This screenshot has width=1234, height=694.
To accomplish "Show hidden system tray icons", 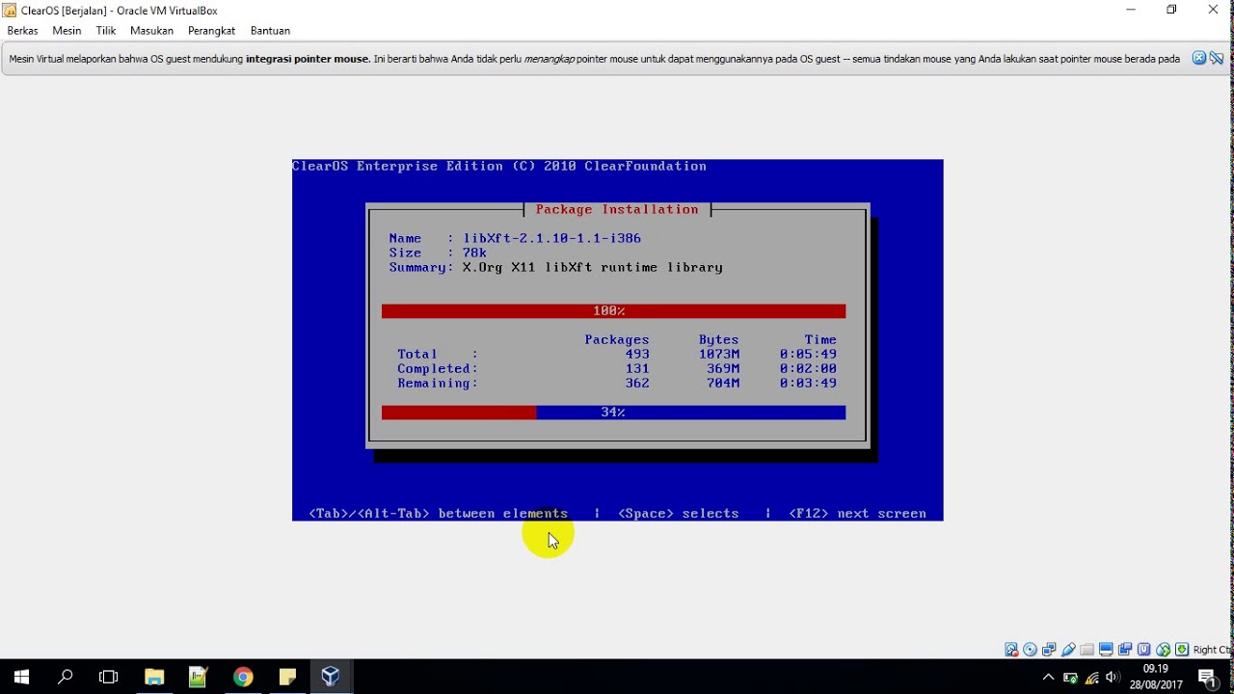I will tap(1049, 677).
